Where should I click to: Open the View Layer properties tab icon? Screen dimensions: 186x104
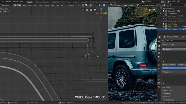[x=159, y=53]
